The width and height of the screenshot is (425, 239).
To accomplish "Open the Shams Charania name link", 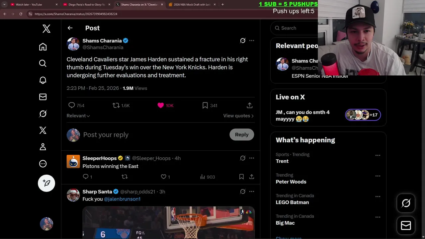I will pyautogui.click(x=102, y=40).
